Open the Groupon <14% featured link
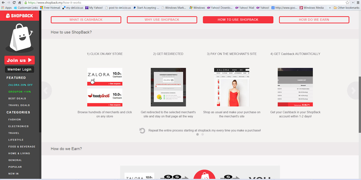This screenshot has width=361, height=180. [x=20, y=92]
